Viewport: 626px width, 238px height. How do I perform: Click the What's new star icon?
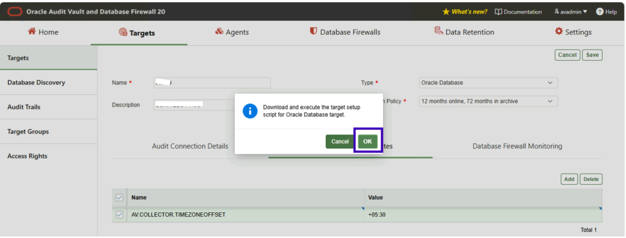coord(446,12)
